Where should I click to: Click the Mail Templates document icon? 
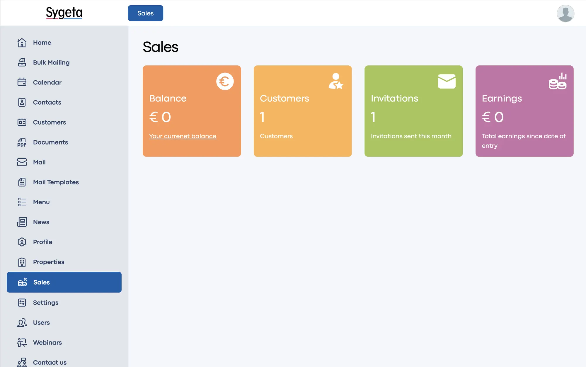tap(22, 182)
